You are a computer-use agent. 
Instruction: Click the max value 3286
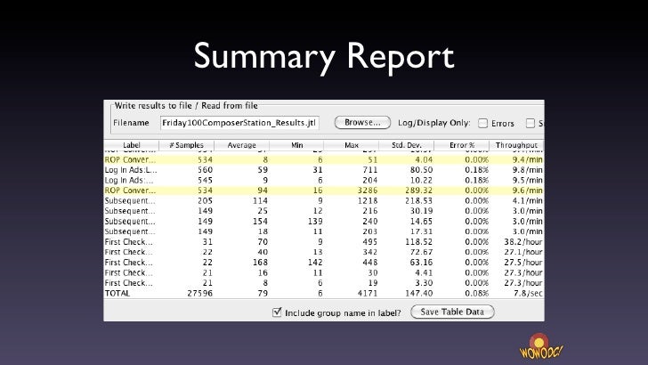coord(368,191)
